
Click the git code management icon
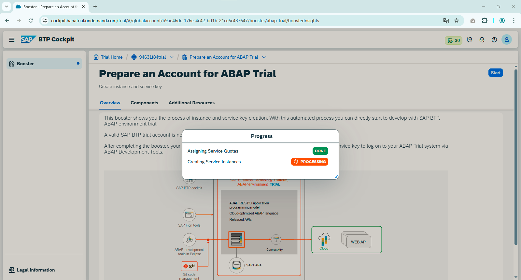(x=189, y=266)
